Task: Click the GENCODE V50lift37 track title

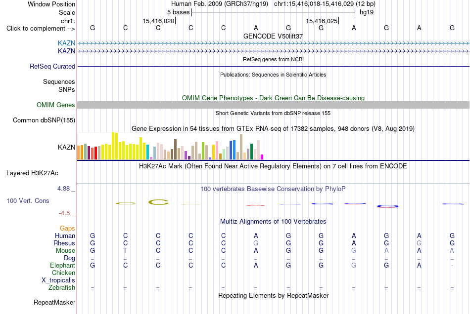Action: [x=273, y=36]
